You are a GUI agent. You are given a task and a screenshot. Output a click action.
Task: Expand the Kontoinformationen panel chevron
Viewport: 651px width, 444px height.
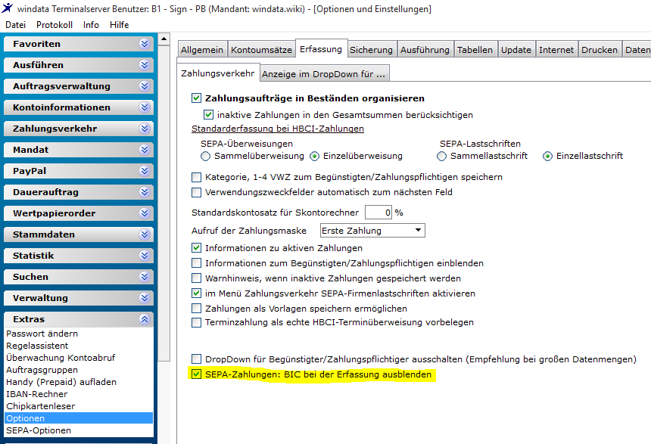click(x=145, y=107)
